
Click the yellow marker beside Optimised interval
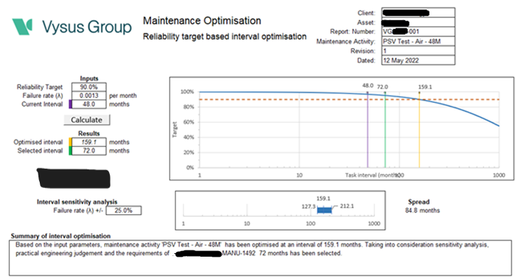(69, 142)
